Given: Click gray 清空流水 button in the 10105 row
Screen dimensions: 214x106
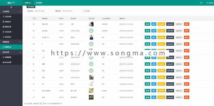Looking at the screenshot, I should click(x=179, y=91).
